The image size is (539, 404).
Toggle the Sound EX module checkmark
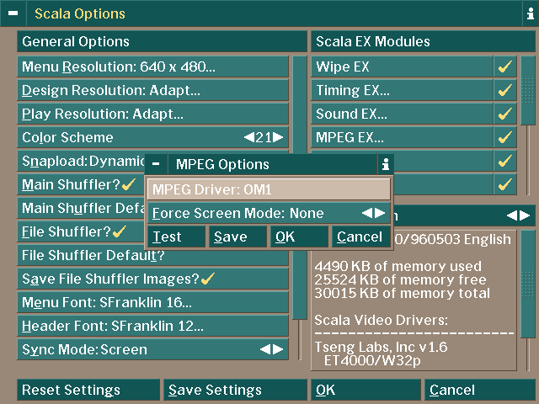(x=505, y=114)
